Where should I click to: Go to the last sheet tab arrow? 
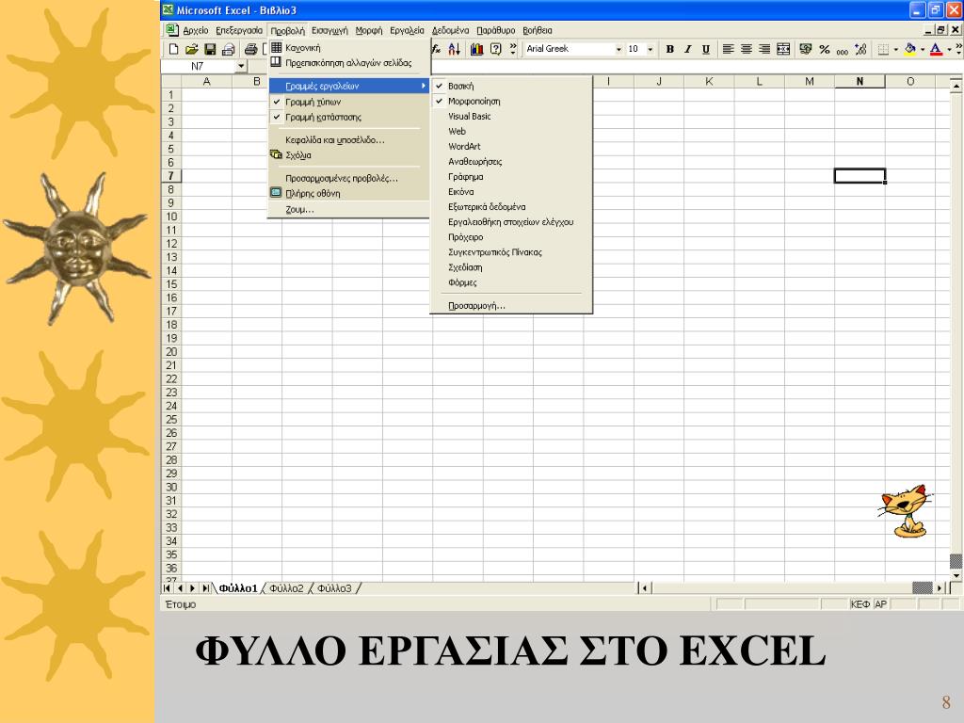tap(206, 588)
